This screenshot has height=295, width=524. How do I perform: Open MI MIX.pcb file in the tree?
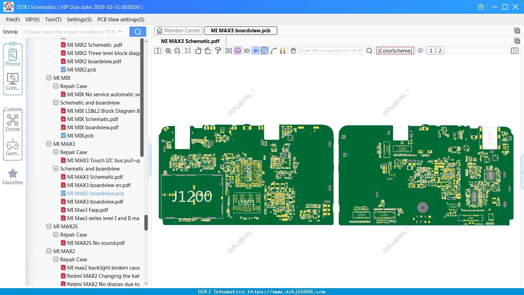click(80, 135)
